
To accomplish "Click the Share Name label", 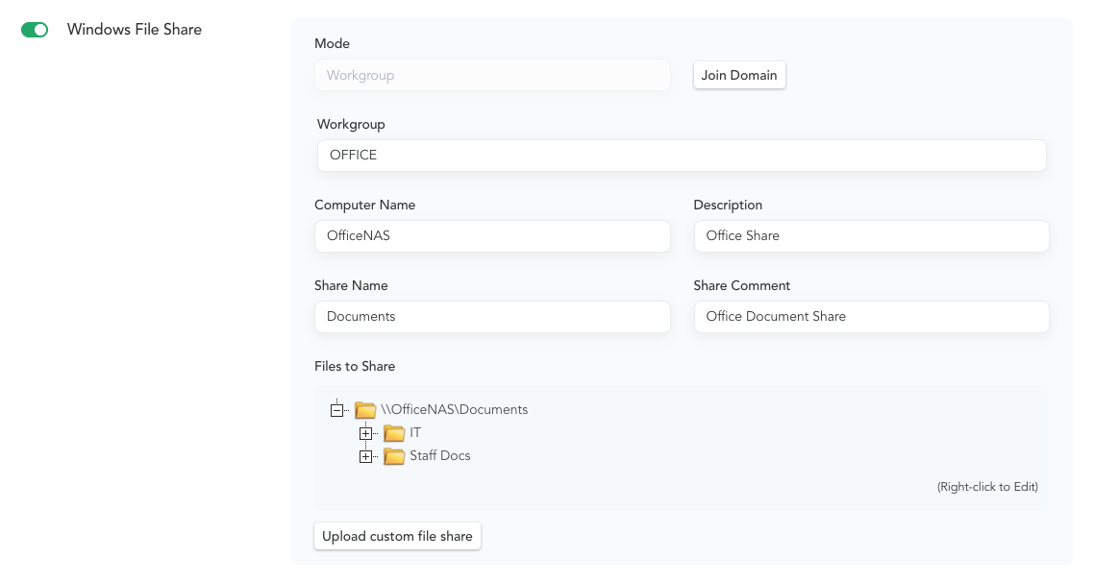I will (351, 286).
